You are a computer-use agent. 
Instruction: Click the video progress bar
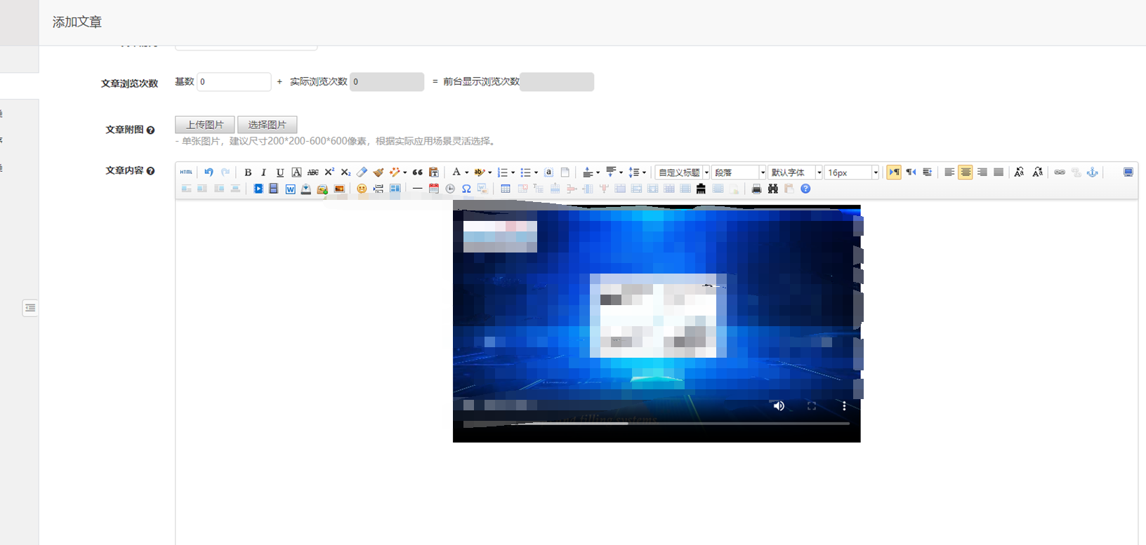656,424
